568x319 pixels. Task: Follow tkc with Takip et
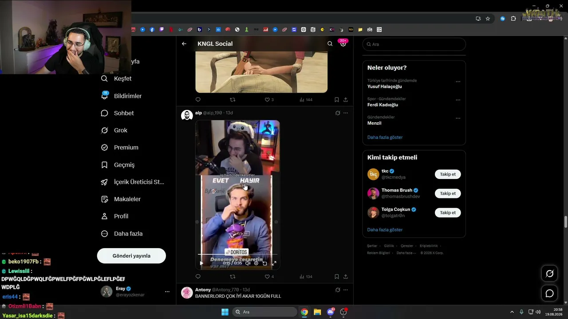pyautogui.click(x=448, y=174)
